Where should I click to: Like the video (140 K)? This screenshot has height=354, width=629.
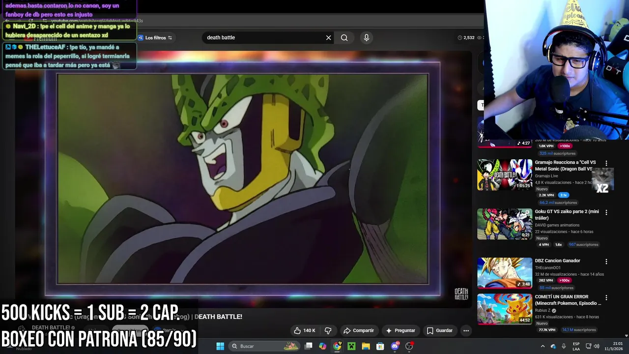click(304, 330)
